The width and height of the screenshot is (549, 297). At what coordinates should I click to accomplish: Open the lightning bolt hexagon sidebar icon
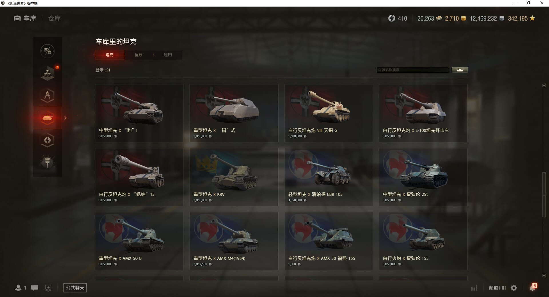pyautogui.click(x=47, y=140)
